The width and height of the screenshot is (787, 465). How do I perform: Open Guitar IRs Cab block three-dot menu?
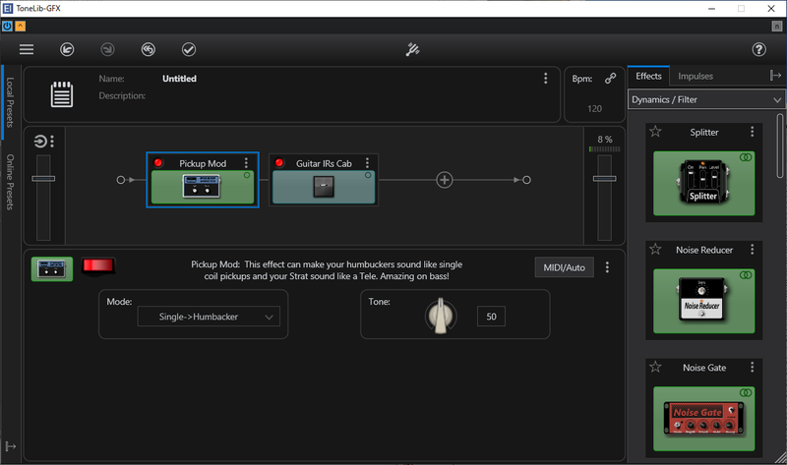click(x=367, y=163)
